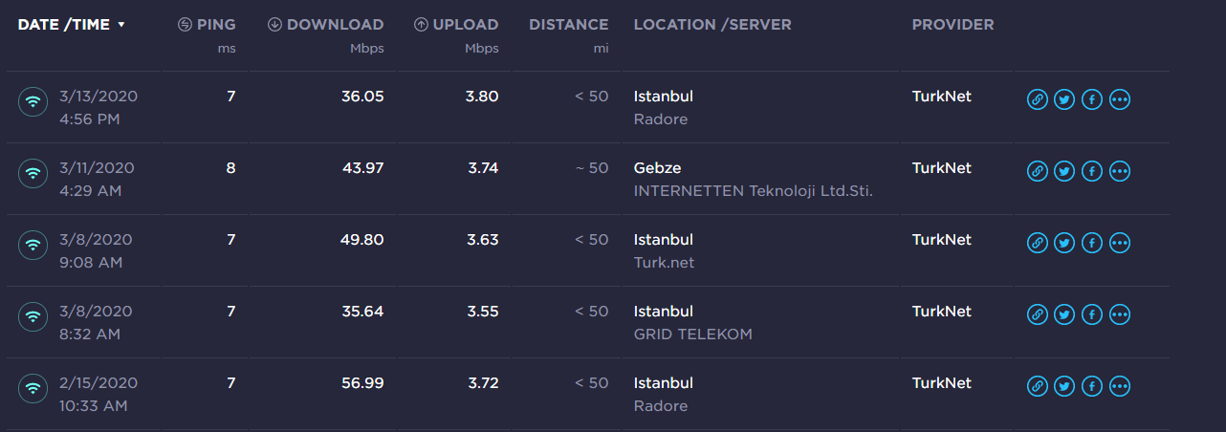Image resolution: width=1226 pixels, height=432 pixels.
Task: Open more options for 3/11/2020 result
Action: (1120, 171)
